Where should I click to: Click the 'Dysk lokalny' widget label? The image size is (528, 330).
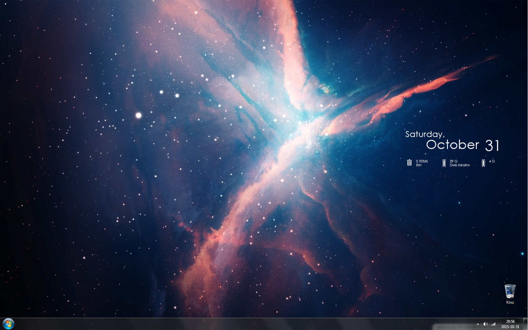coord(460,165)
